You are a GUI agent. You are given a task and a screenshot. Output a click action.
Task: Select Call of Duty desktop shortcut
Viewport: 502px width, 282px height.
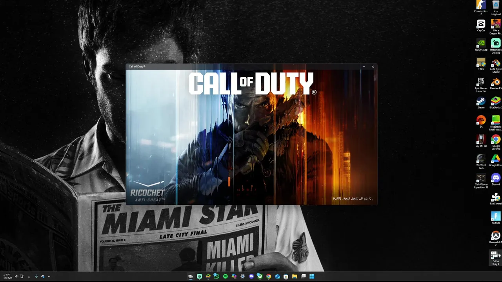click(x=496, y=258)
